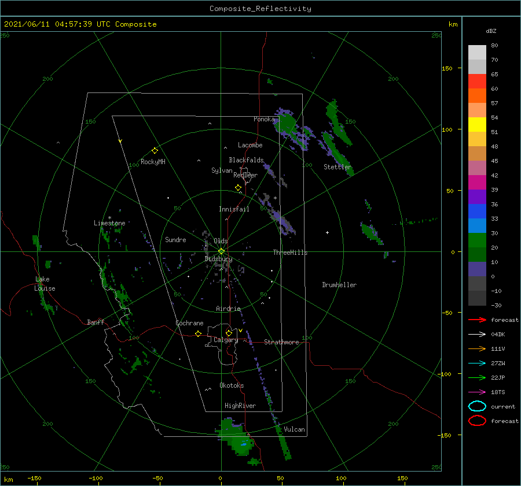Click the Sylvan label on the map
Image resolution: width=521 pixels, height=486 pixels.
coord(222,170)
